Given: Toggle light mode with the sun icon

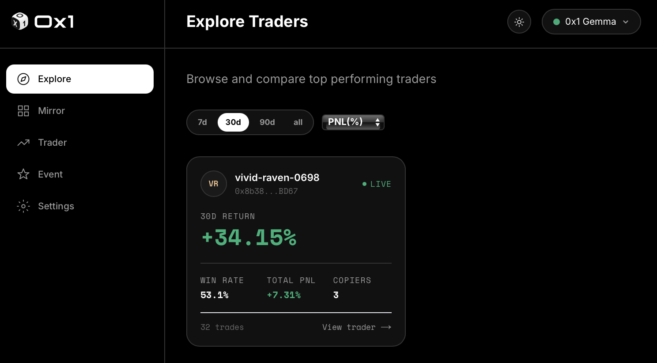Looking at the screenshot, I should click(x=519, y=21).
